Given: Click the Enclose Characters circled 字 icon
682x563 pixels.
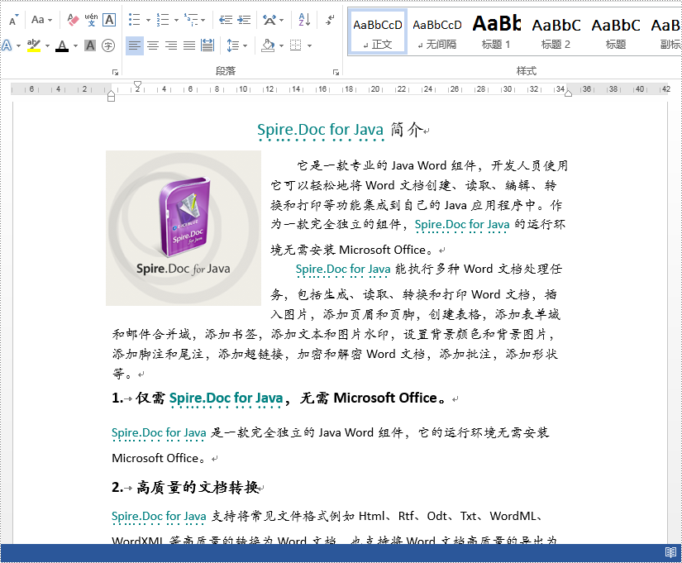Looking at the screenshot, I should click(x=108, y=45).
